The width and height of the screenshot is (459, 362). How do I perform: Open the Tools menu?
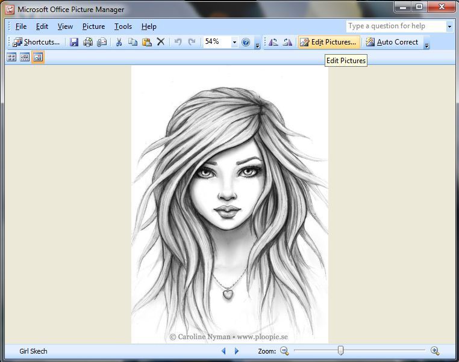pos(123,26)
